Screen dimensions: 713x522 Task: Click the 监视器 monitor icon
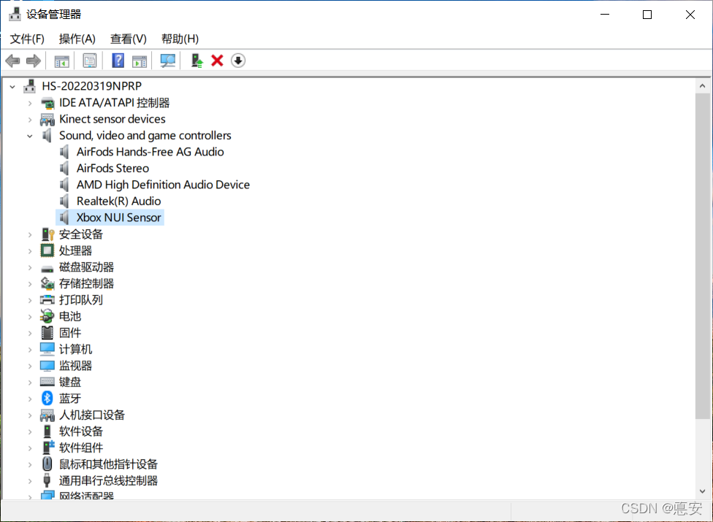point(47,366)
